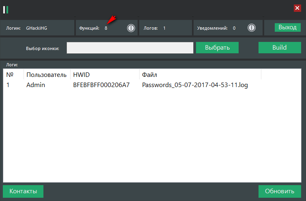Click the info icon beside Функций count
The width and height of the screenshot is (306, 201).
pos(131,28)
